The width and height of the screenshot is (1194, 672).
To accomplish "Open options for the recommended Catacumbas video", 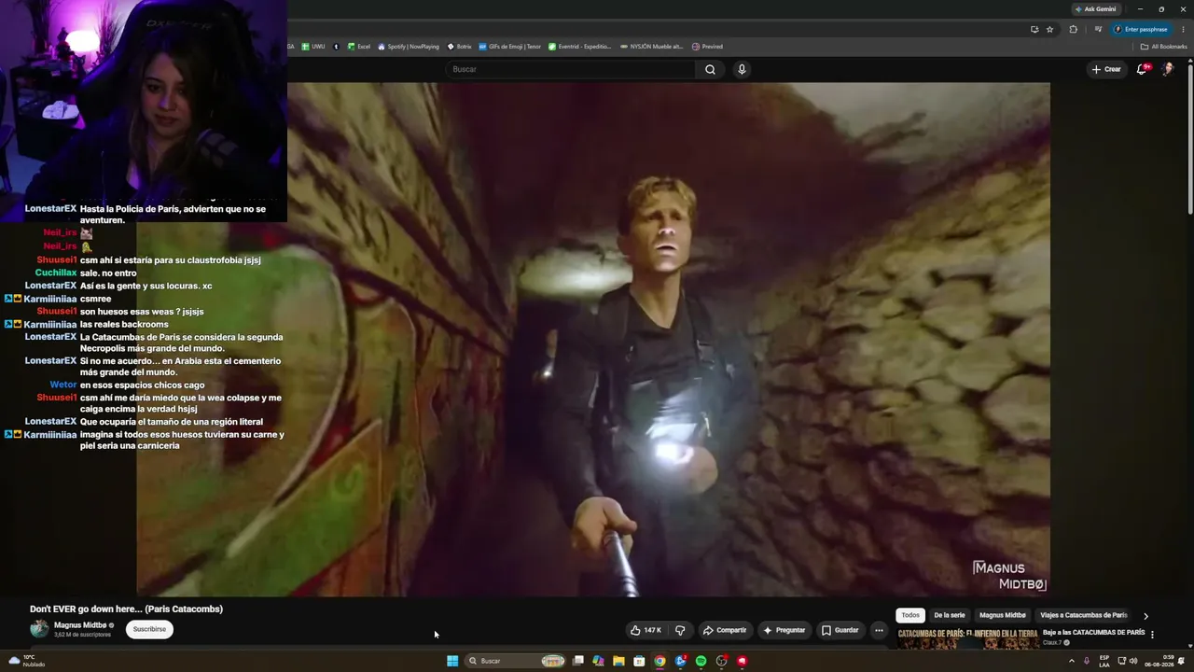I will (x=1153, y=635).
